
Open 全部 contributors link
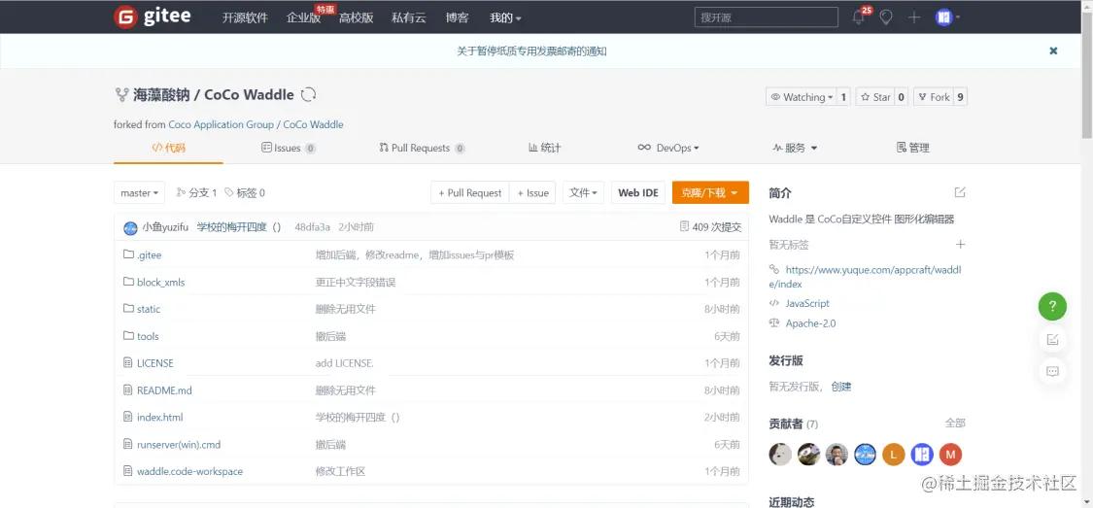955,423
